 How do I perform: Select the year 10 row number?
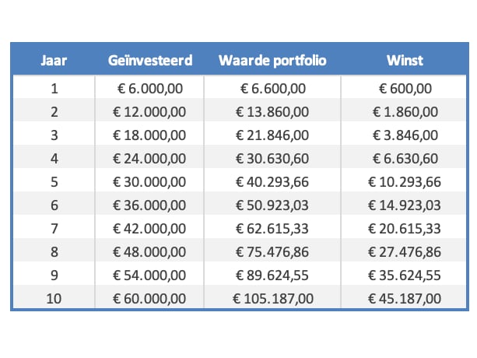53,298
